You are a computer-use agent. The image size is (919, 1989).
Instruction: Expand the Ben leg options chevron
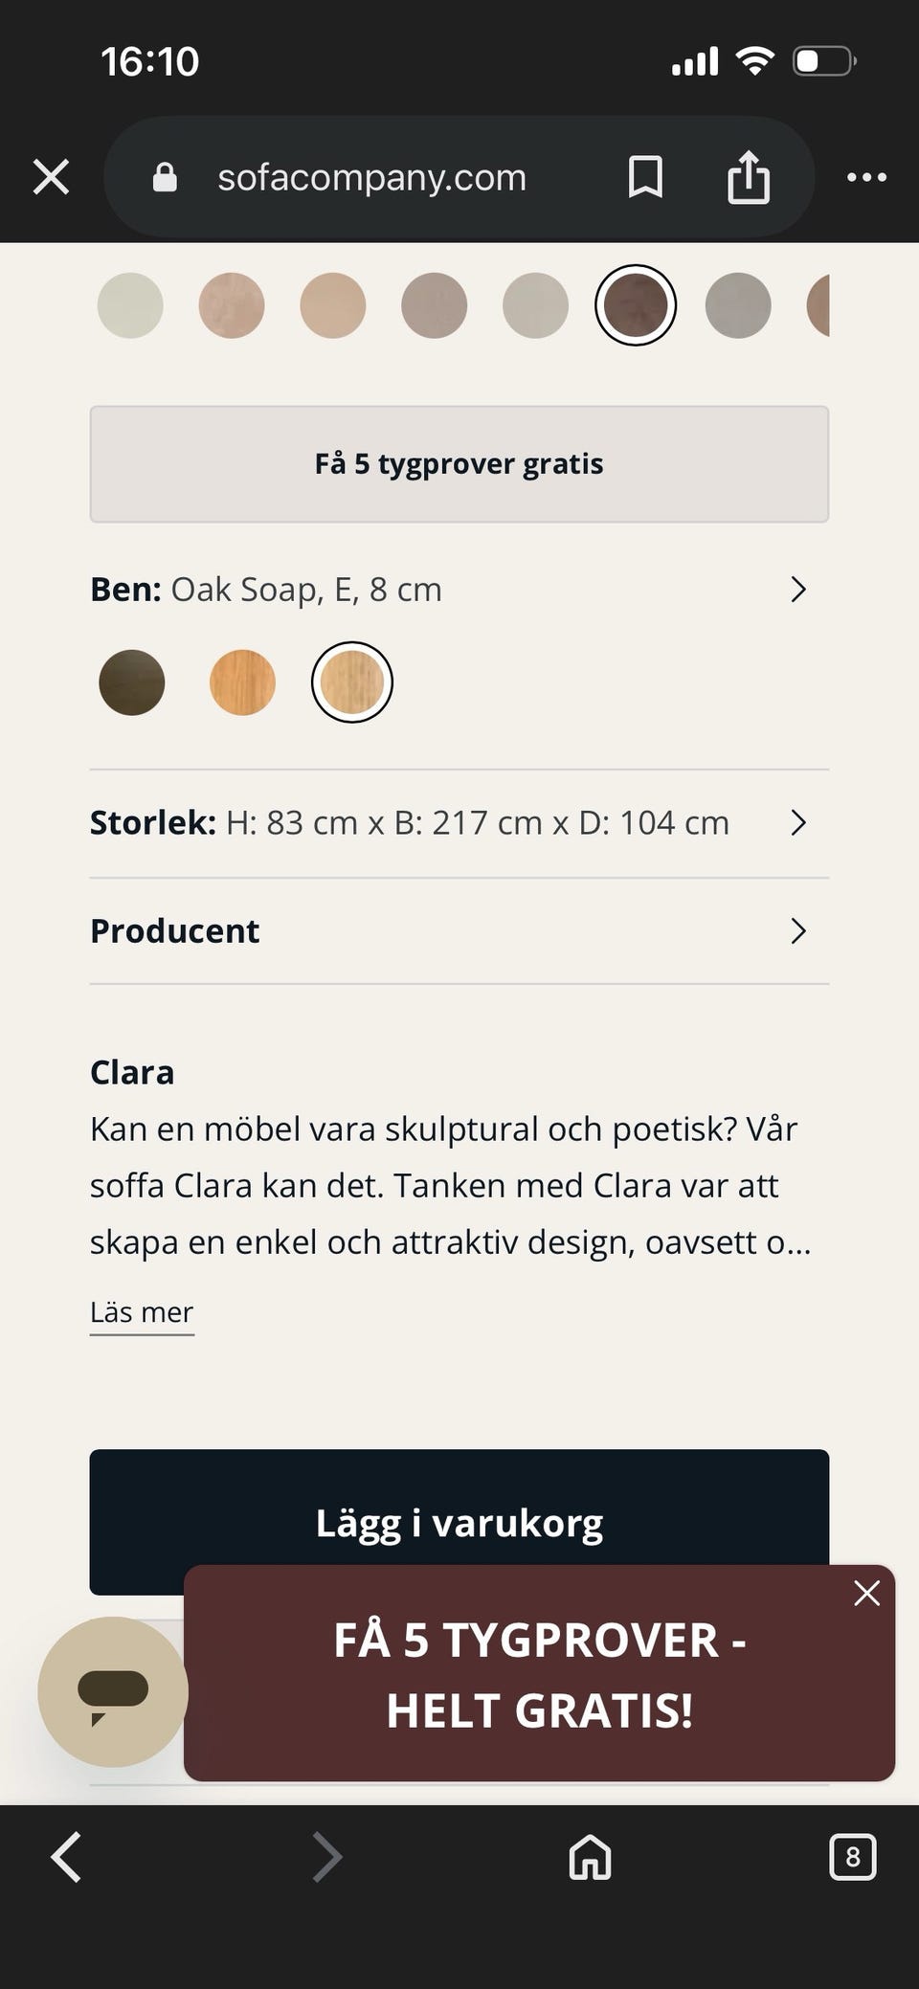point(798,590)
